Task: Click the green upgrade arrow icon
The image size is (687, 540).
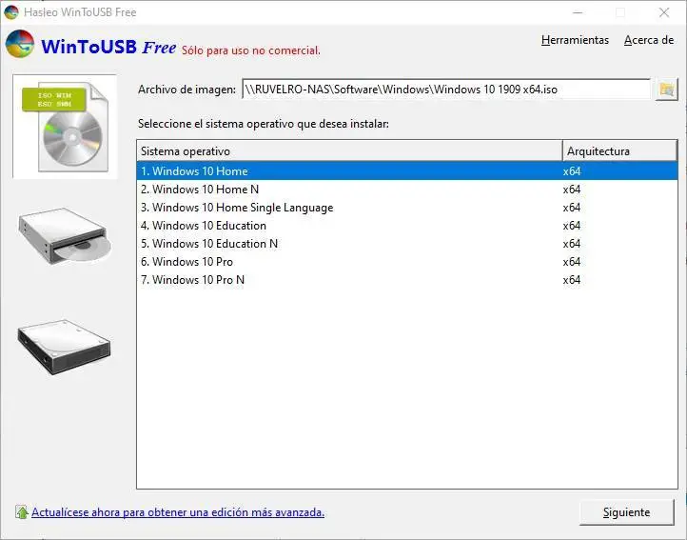Action: (22, 512)
